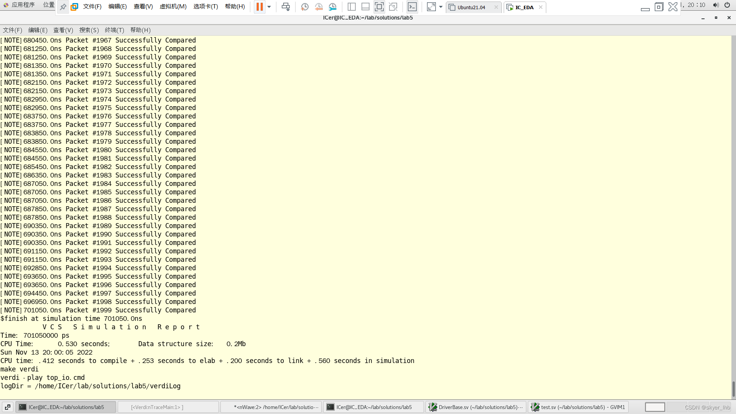Maximize the terminal window
Viewport: 736px width, 414px height.
[x=716, y=18]
